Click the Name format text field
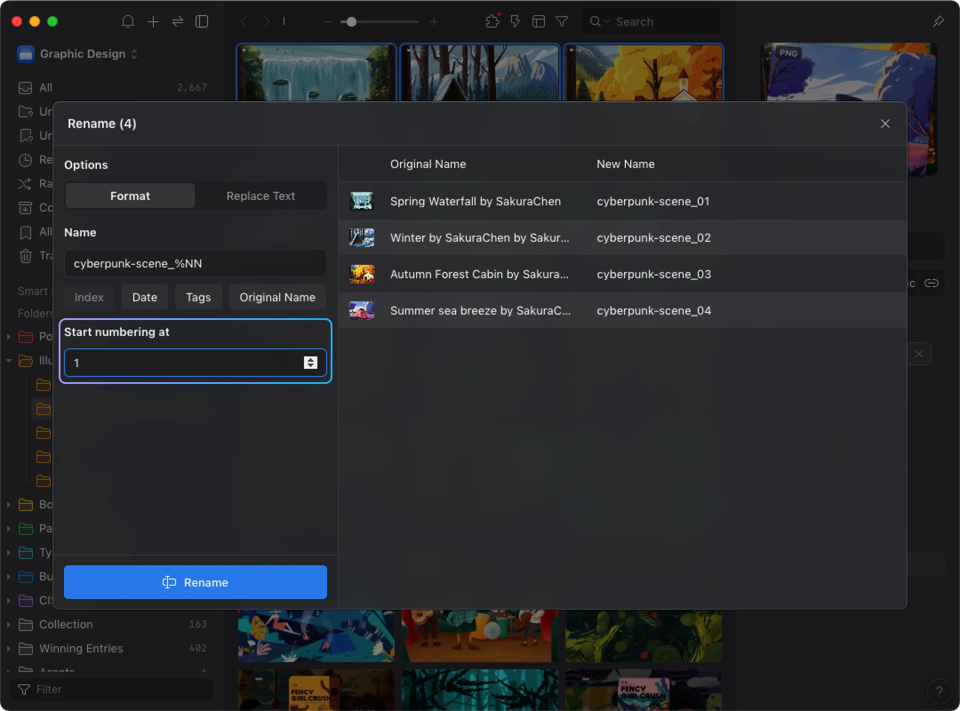The image size is (960, 711). pos(195,264)
